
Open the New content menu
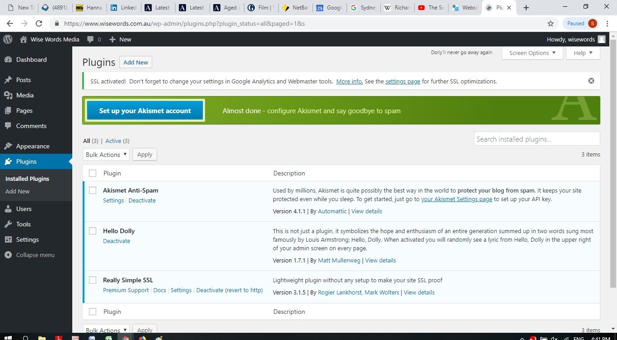[x=120, y=39]
